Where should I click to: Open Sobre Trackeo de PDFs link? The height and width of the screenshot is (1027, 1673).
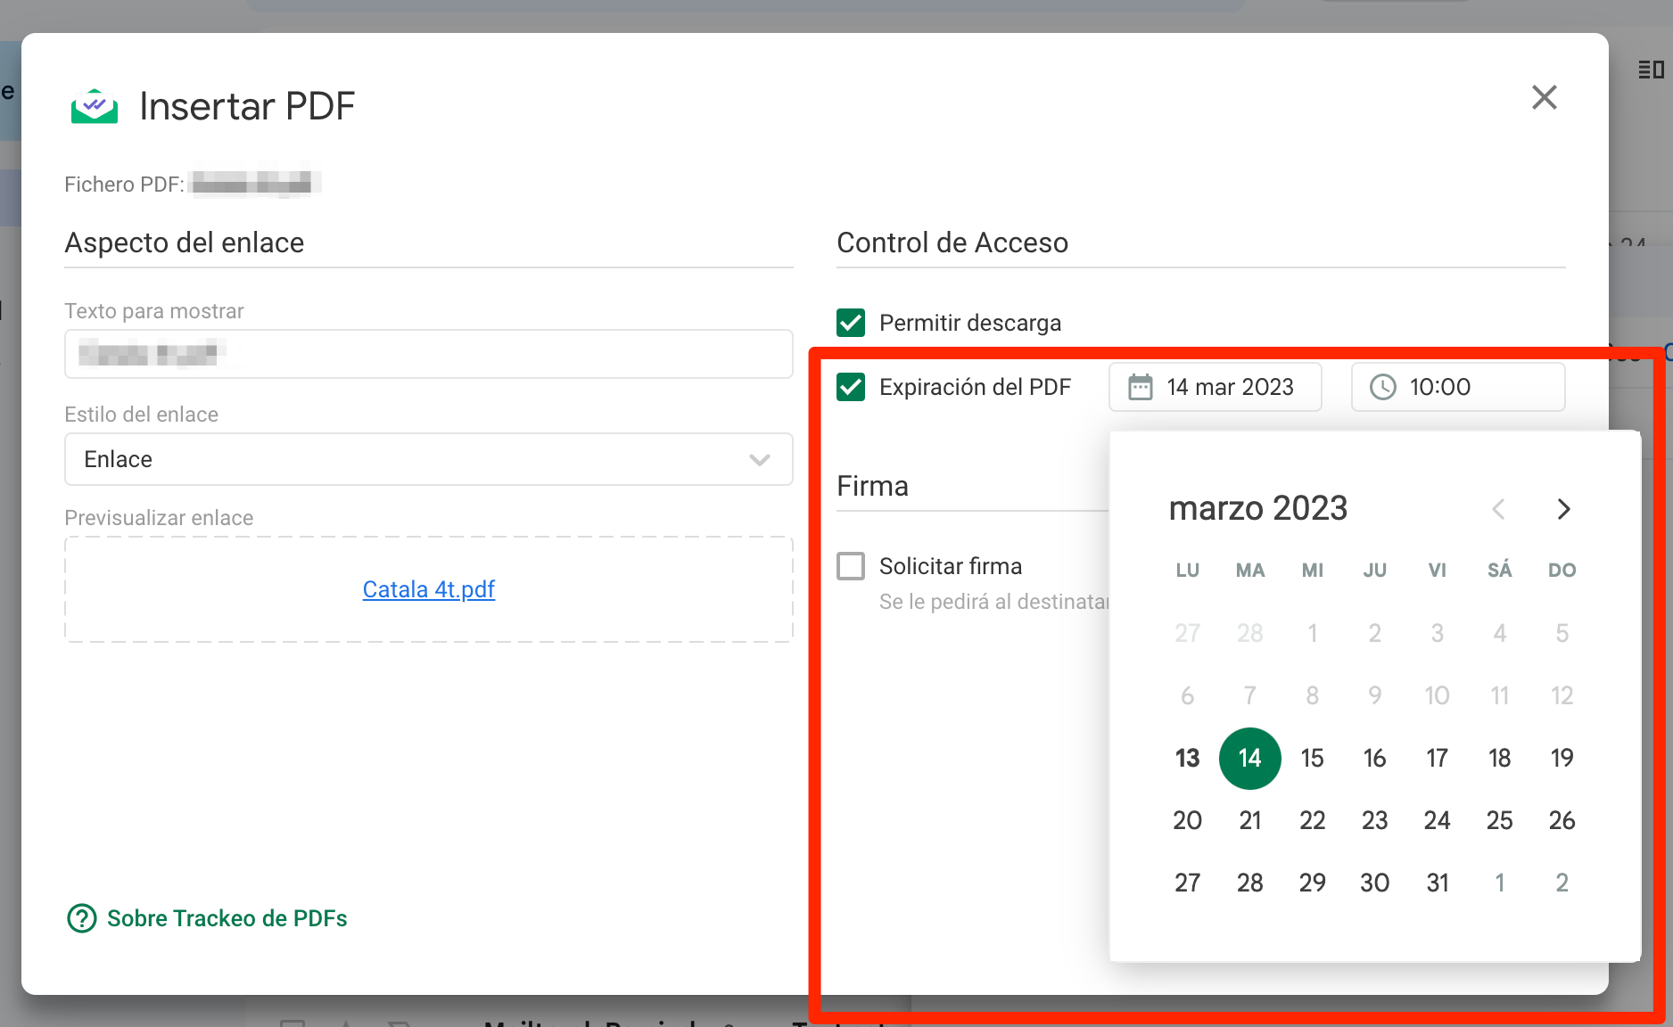click(227, 918)
